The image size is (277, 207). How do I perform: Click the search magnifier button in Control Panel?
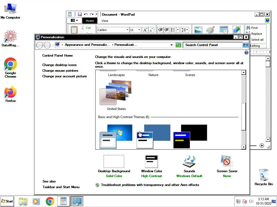click(x=246, y=45)
